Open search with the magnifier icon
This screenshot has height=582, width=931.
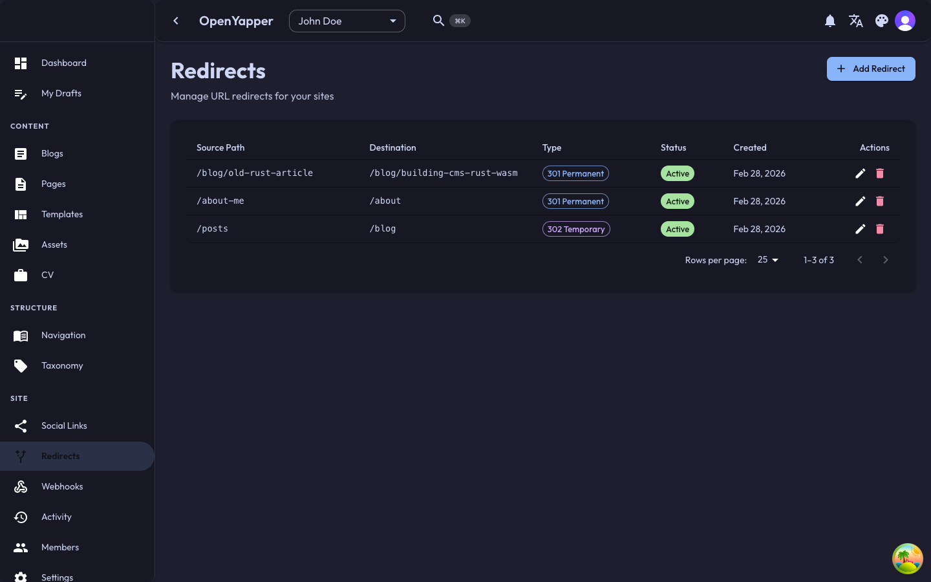438,21
